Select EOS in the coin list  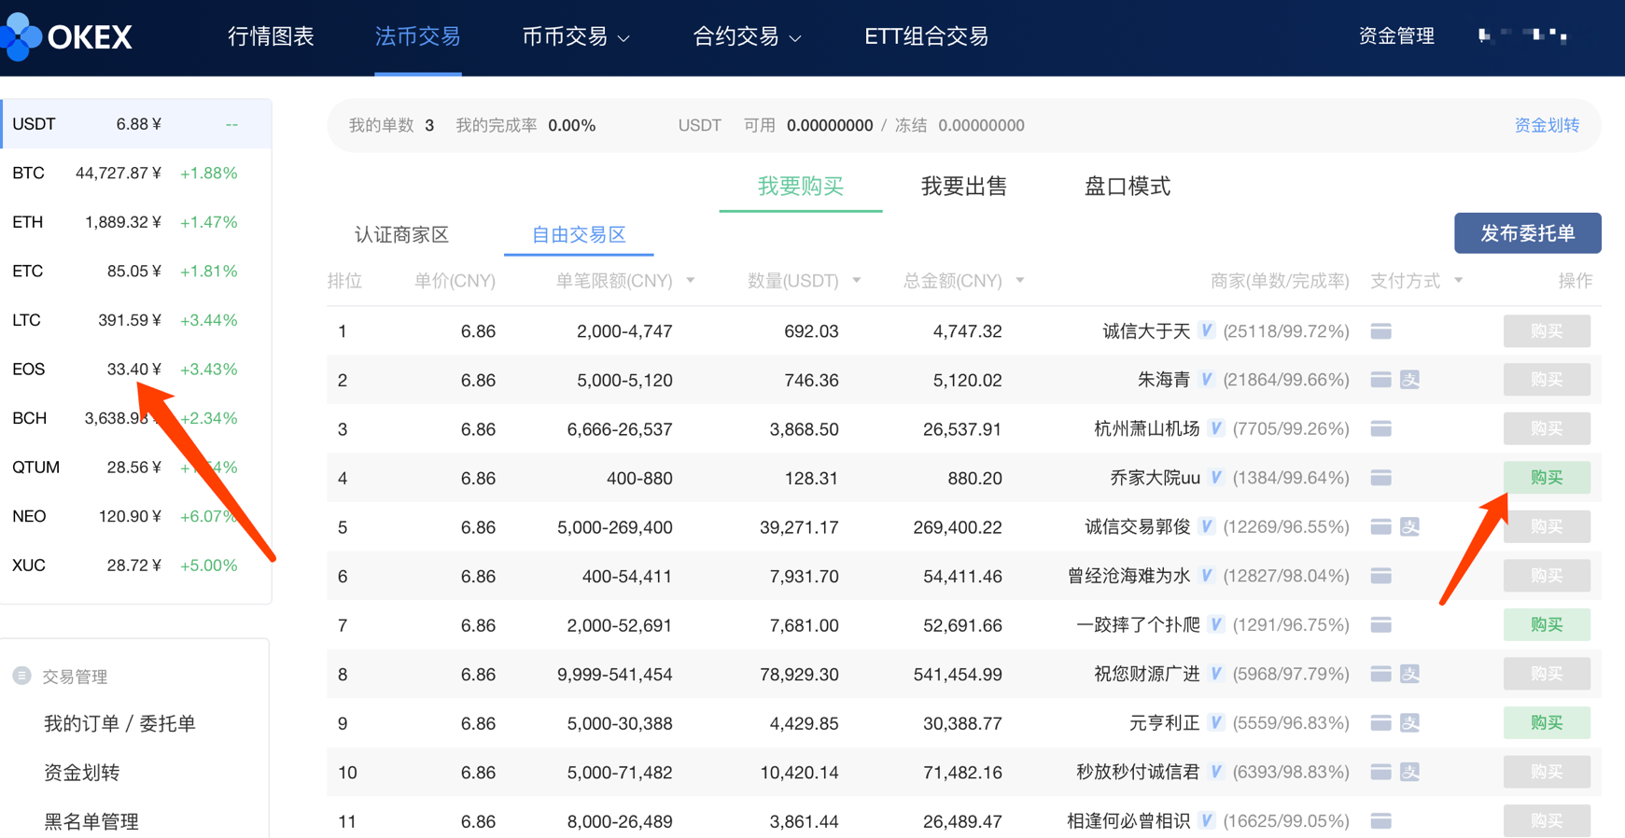click(x=136, y=369)
